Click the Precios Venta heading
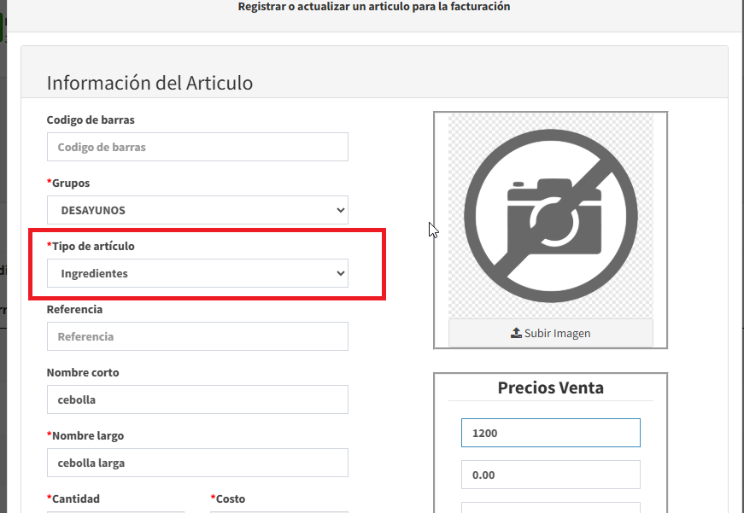The width and height of the screenshot is (744, 513). [550, 388]
